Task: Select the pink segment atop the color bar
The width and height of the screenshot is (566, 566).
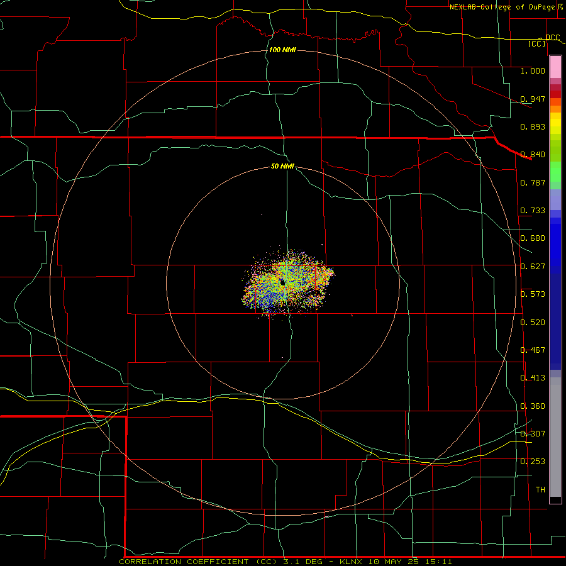Action: (x=555, y=67)
